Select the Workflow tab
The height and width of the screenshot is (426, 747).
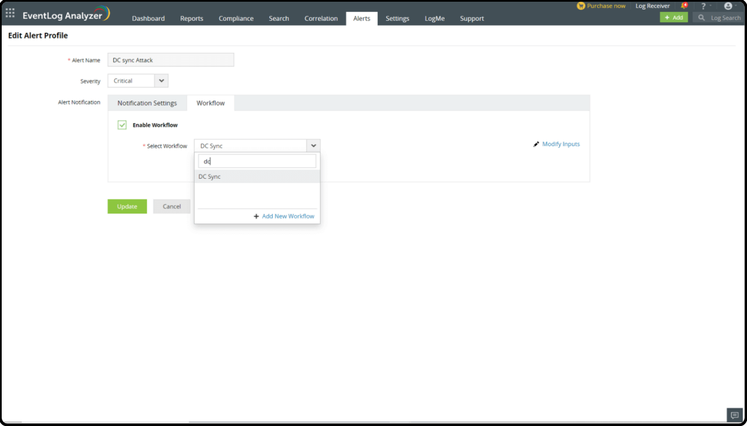[211, 103]
